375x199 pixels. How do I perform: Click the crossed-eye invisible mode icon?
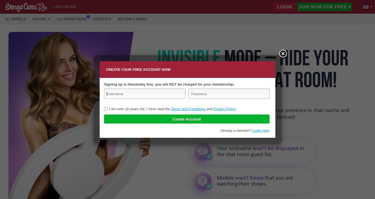(x=203, y=151)
